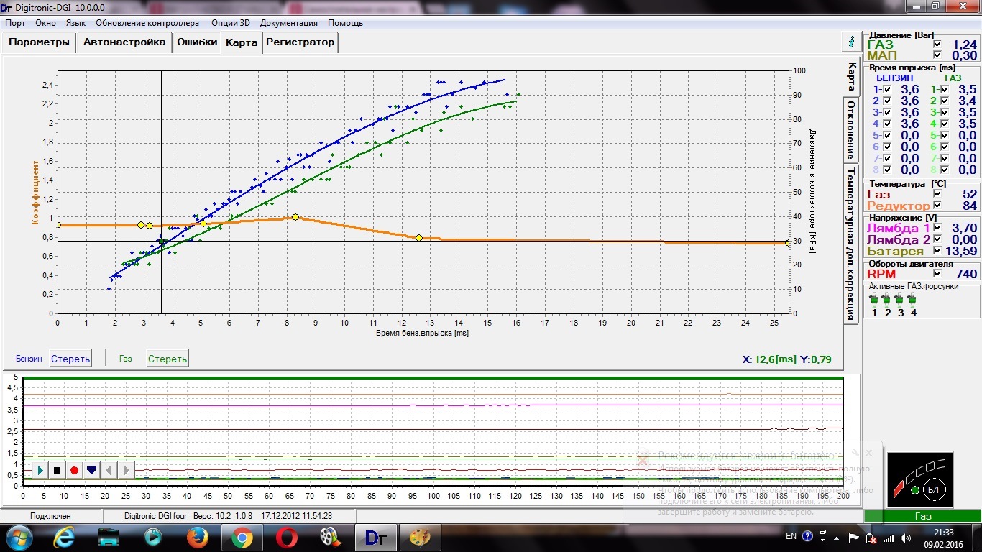Stop the recorder with the black square button
Image resolution: width=982 pixels, height=552 pixels.
(x=58, y=470)
